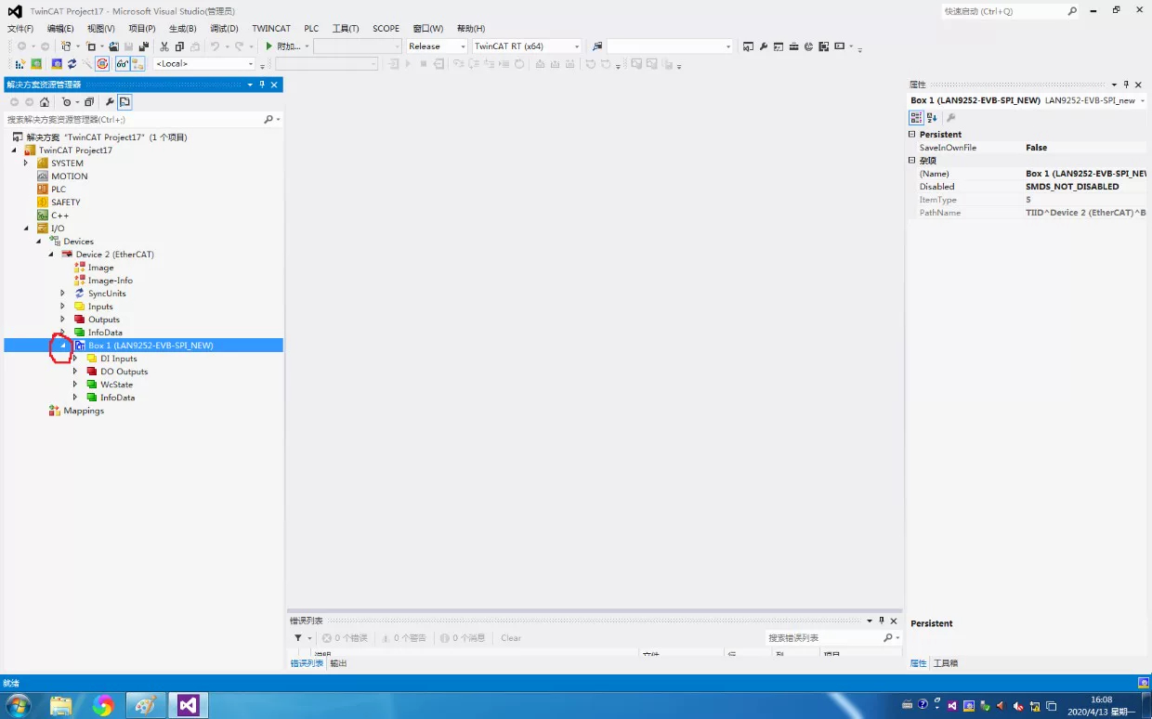
Task: Open the Release configuration dropdown
Action: pyautogui.click(x=463, y=46)
